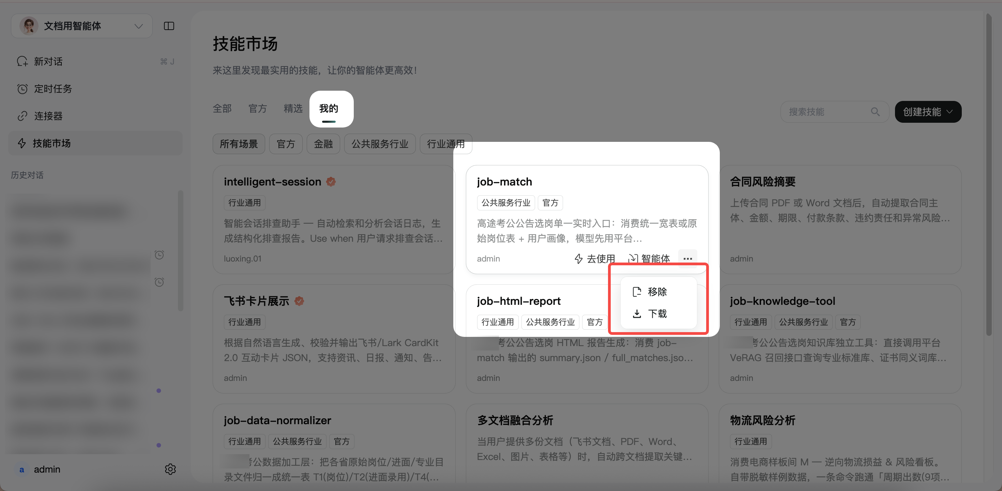
Task: Filter by 金融 scene chip
Action: 323,144
